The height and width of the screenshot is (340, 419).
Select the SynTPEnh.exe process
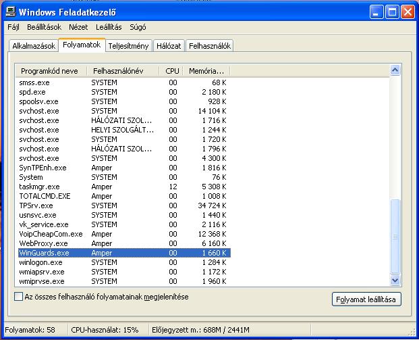pyautogui.click(x=124, y=168)
